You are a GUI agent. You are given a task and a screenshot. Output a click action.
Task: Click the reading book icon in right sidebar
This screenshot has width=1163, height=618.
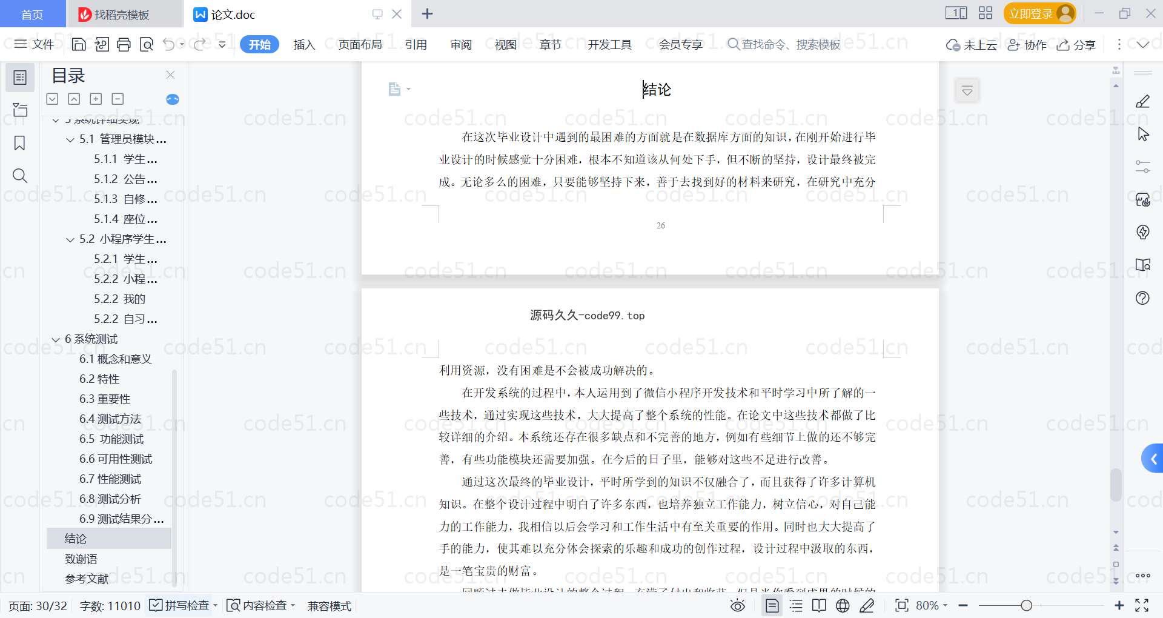[1143, 265]
